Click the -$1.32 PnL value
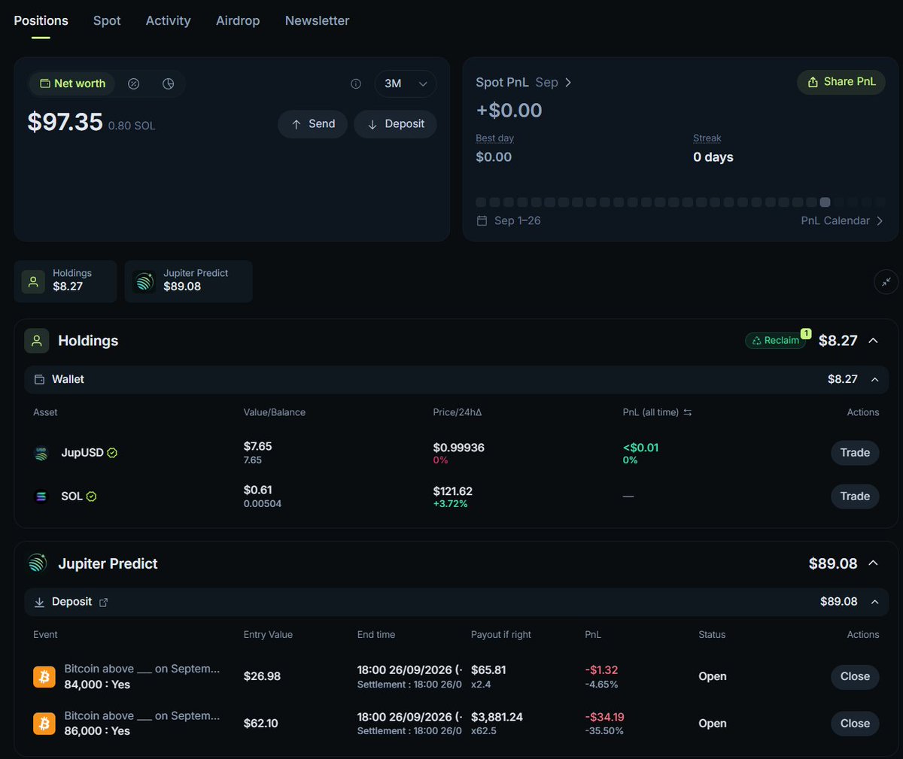903x759 pixels. pyautogui.click(x=601, y=669)
